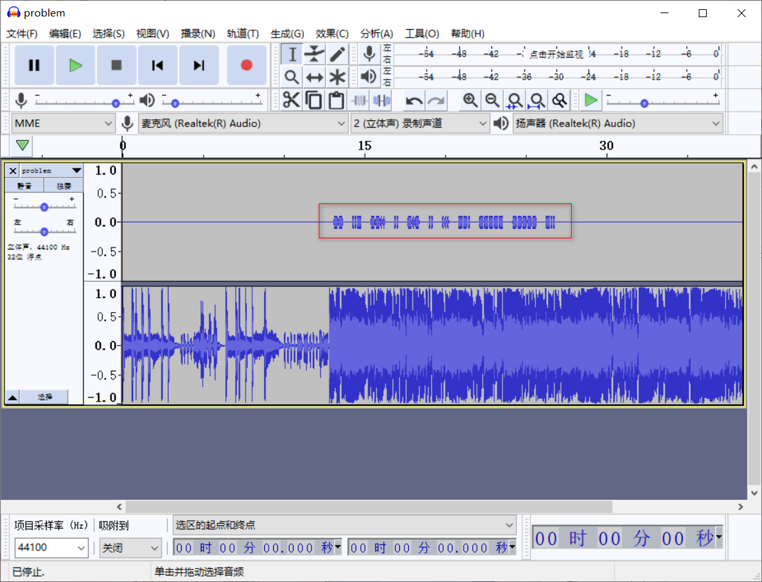The image size is (762, 582).
Task: Toggle the timeline quick-play green triangle
Action: coord(22,145)
